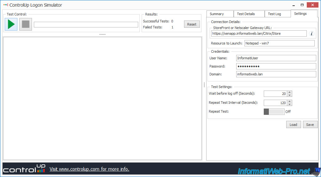This screenshot has height=177, width=321.
Task: Start the test with the green play button
Action: 11,24
